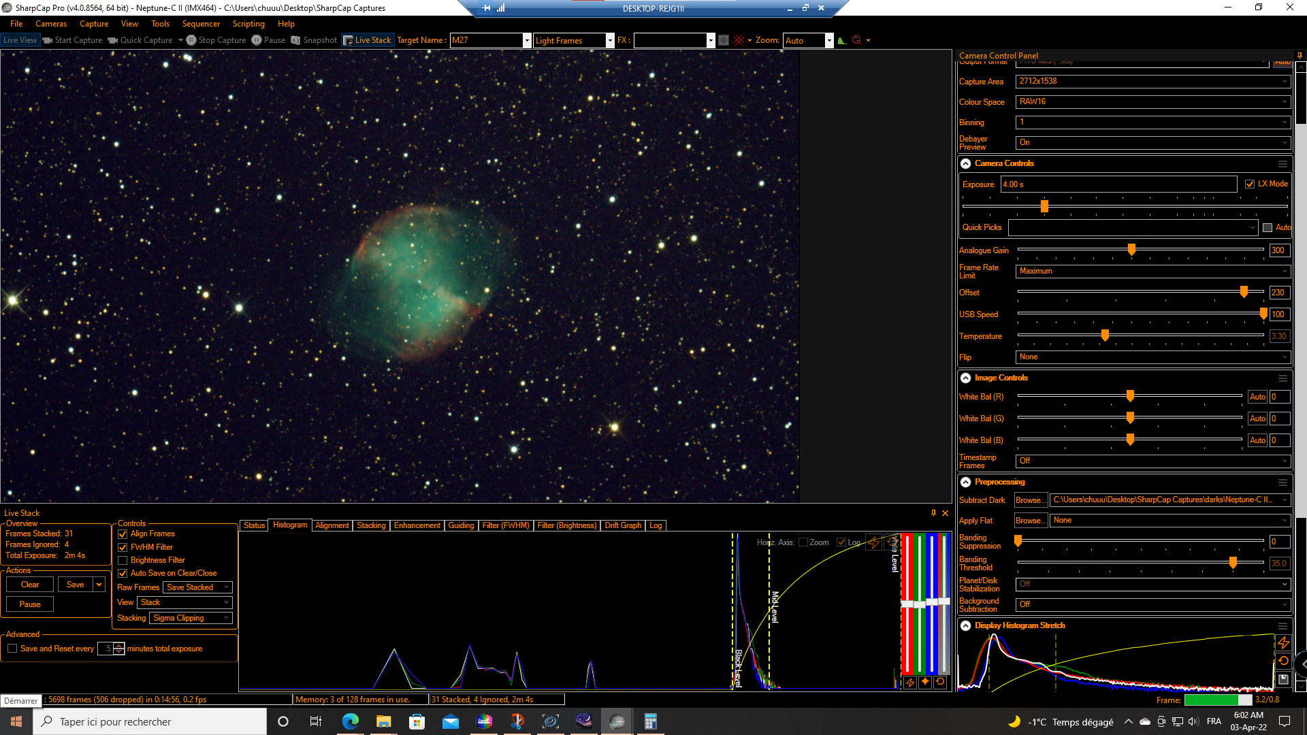Enable Save and Reset every checkbox
The width and height of the screenshot is (1307, 735).
pos(12,649)
